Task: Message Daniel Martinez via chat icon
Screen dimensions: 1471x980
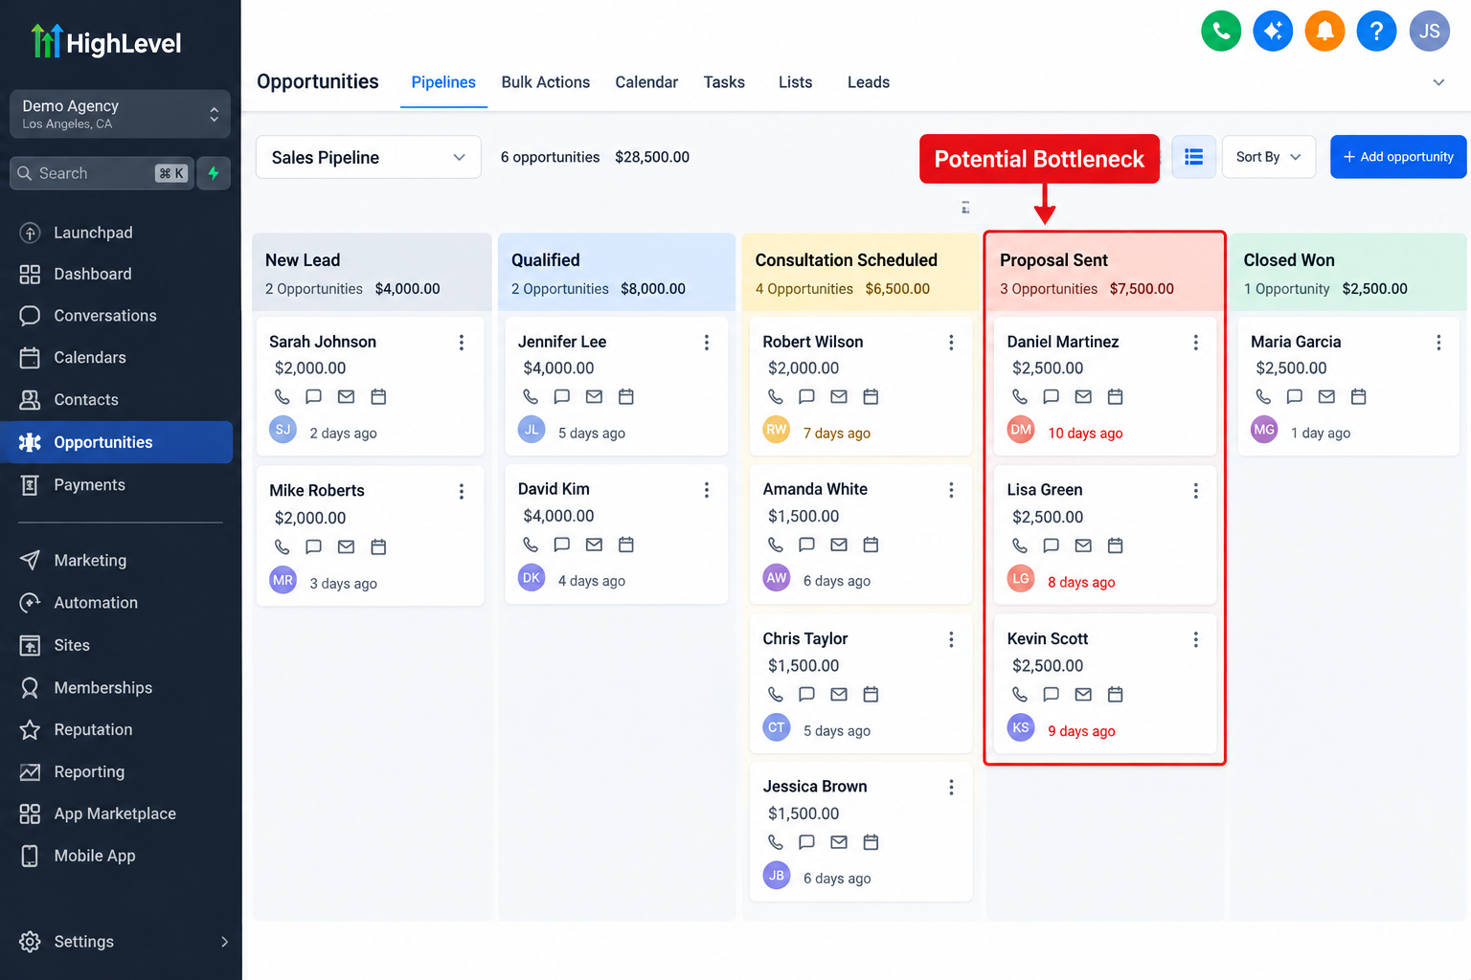Action: 1051,396
